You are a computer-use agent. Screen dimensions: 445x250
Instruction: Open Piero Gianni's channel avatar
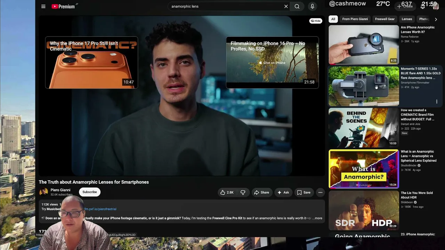[43, 192]
